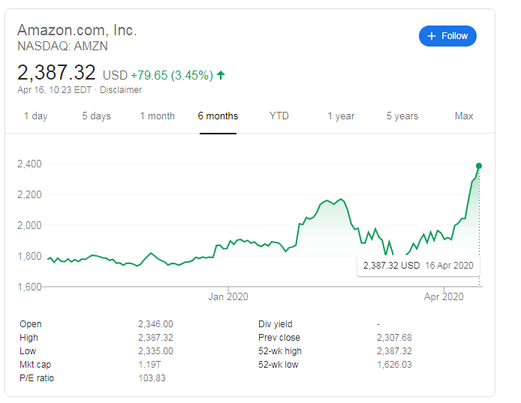Open the Max range tab

point(464,116)
